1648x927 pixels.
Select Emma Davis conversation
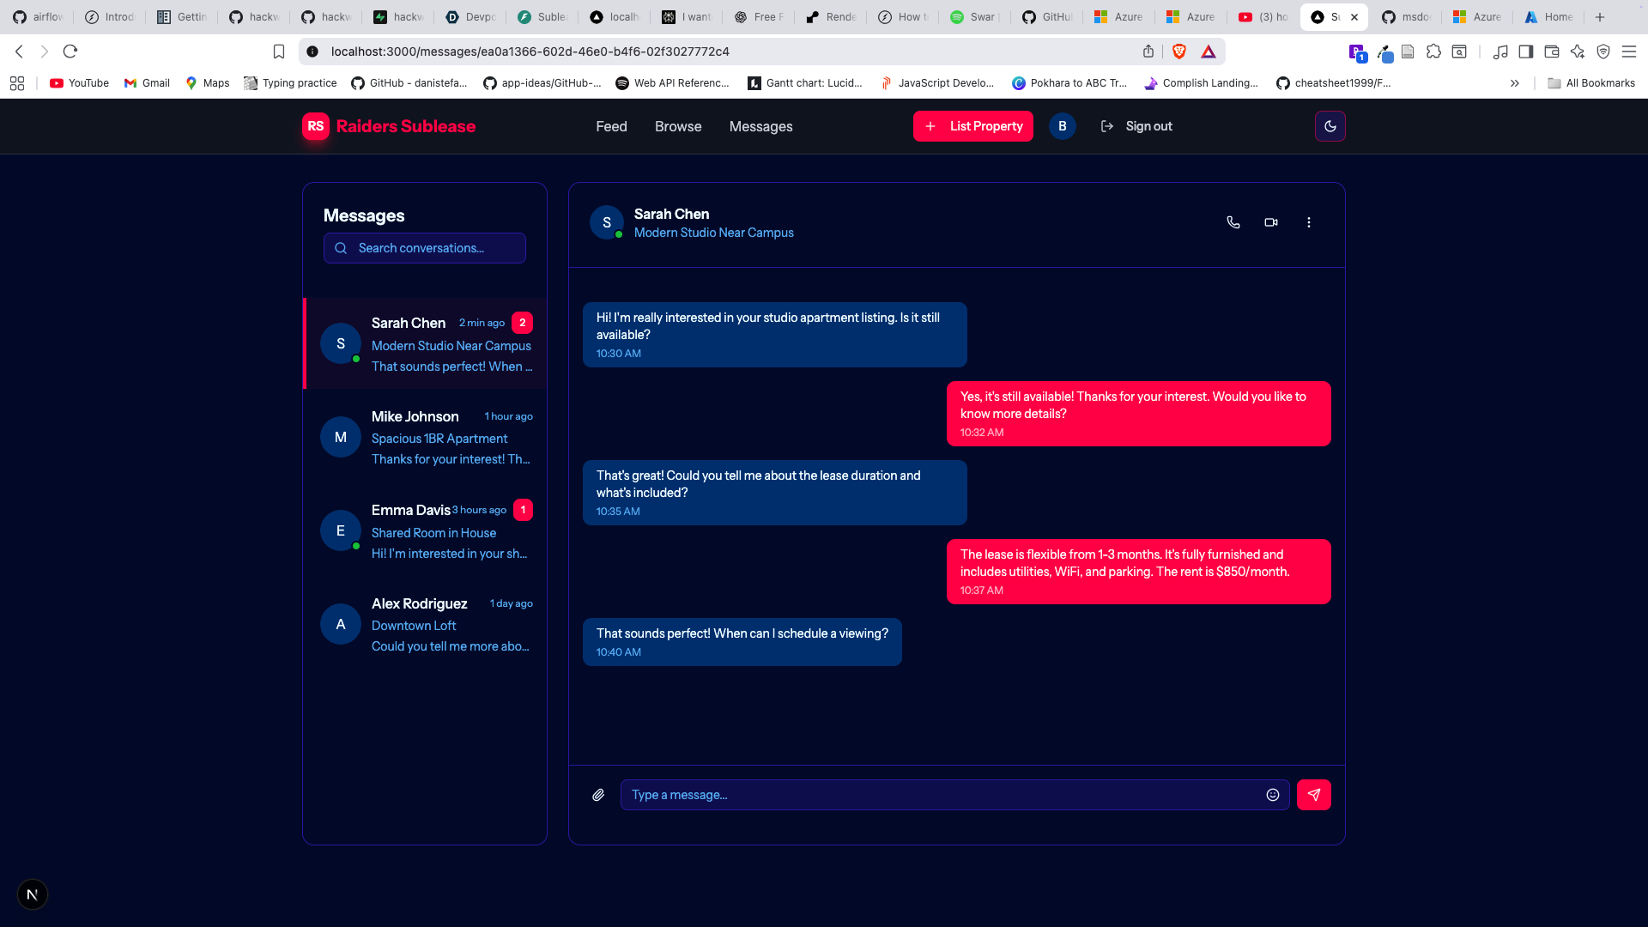(426, 530)
